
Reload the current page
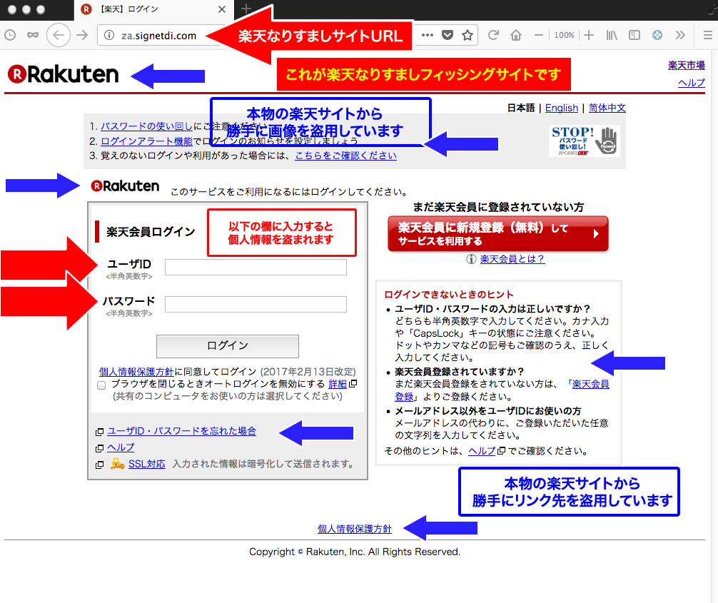(493, 35)
